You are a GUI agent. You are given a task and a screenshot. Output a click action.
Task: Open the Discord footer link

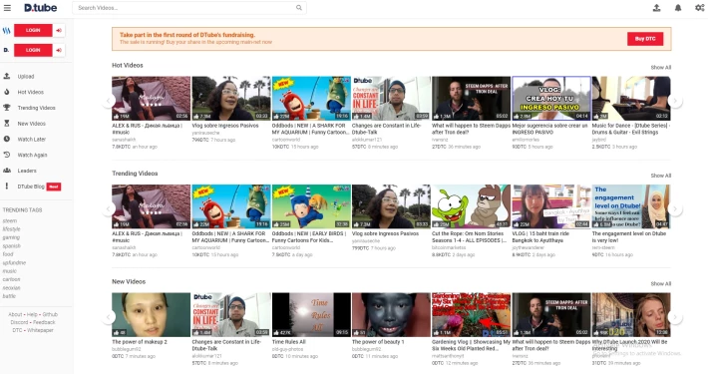click(19, 322)
